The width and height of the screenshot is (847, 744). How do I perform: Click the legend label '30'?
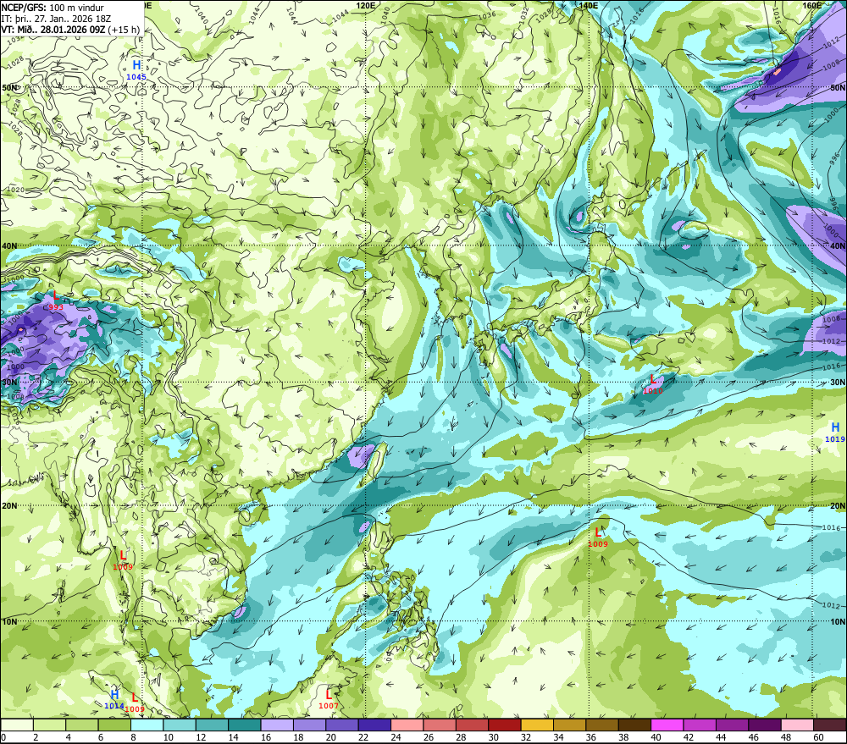point(493,737)
